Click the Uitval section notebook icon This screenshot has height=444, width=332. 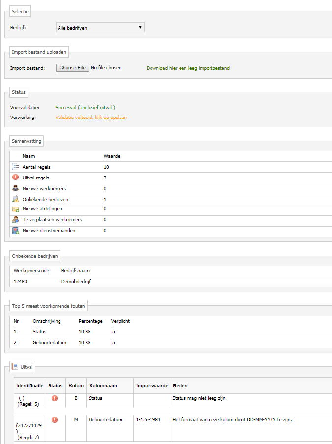pos(15,366)
